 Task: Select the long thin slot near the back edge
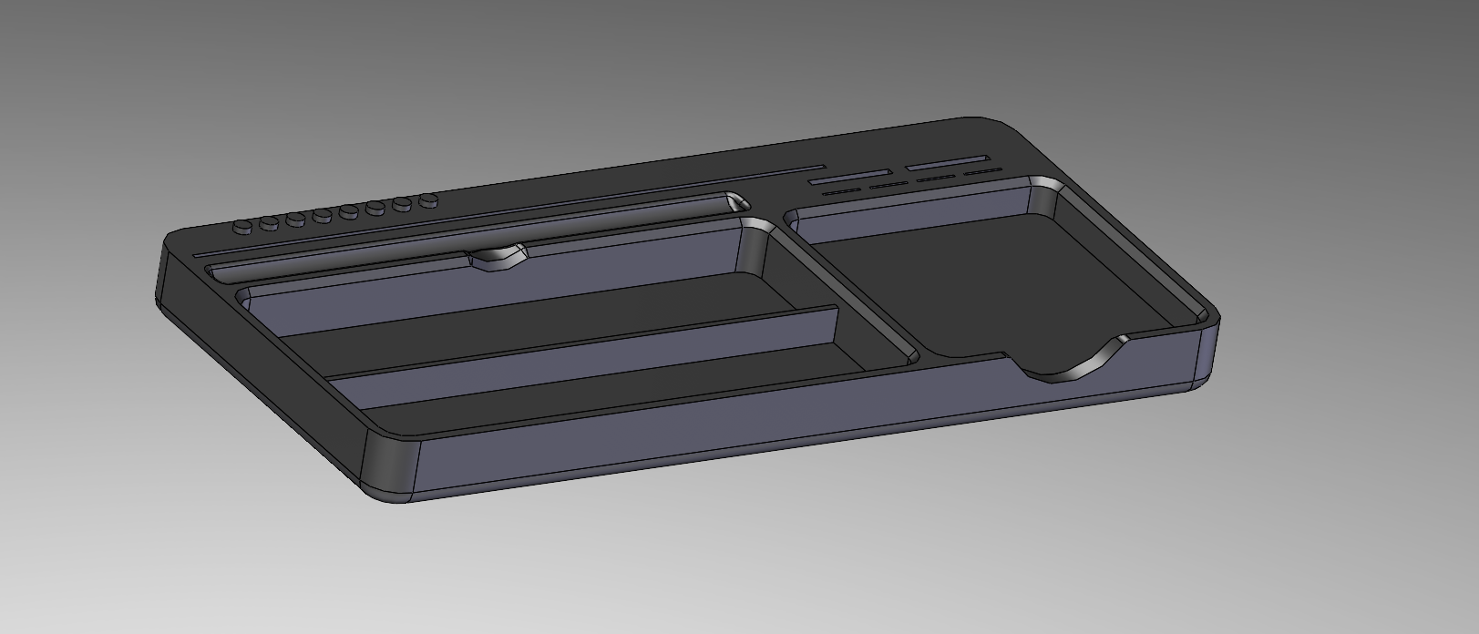point(510,210)
